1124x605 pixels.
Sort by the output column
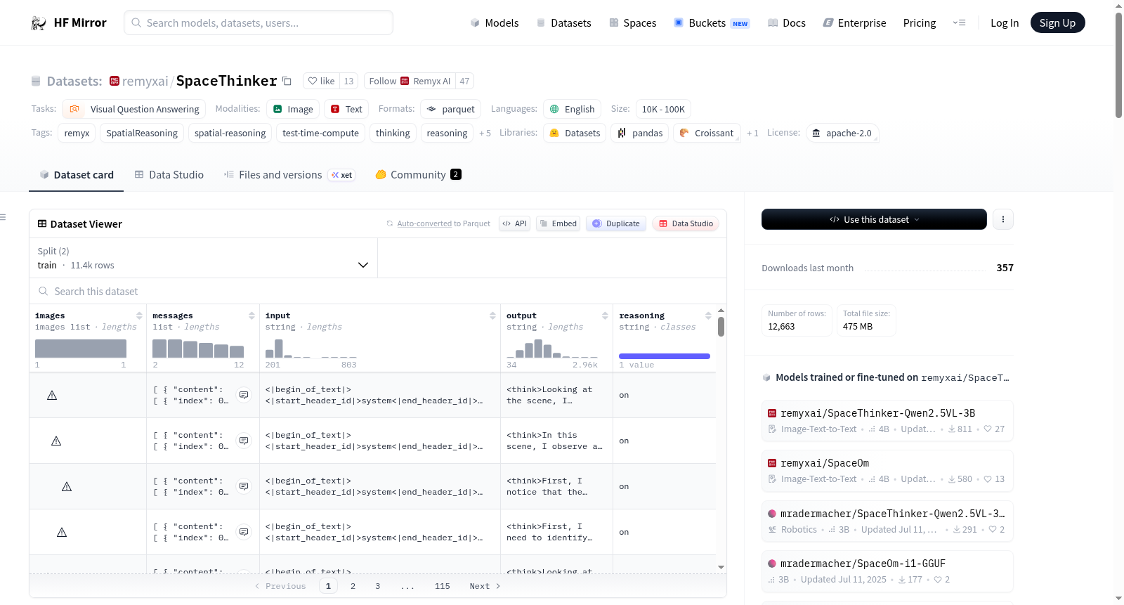605,315
